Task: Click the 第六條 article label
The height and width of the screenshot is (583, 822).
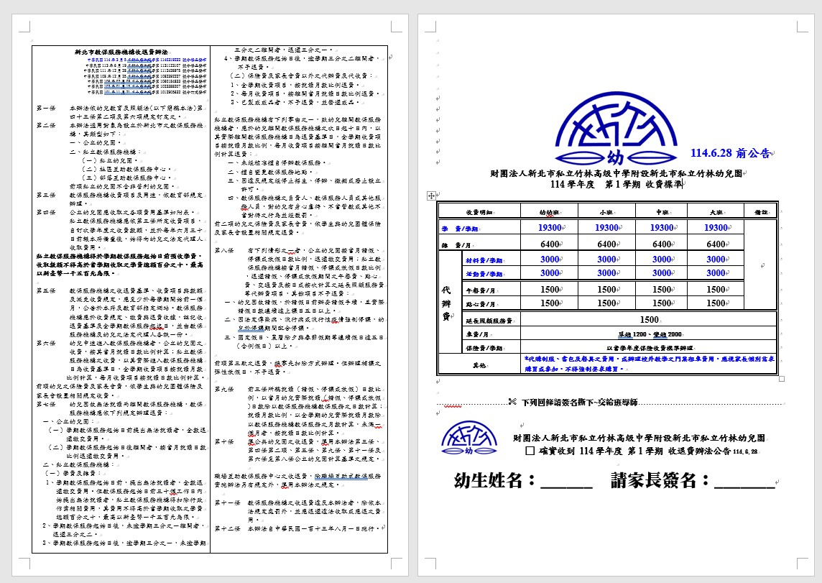Action: [x=45, y=343]
